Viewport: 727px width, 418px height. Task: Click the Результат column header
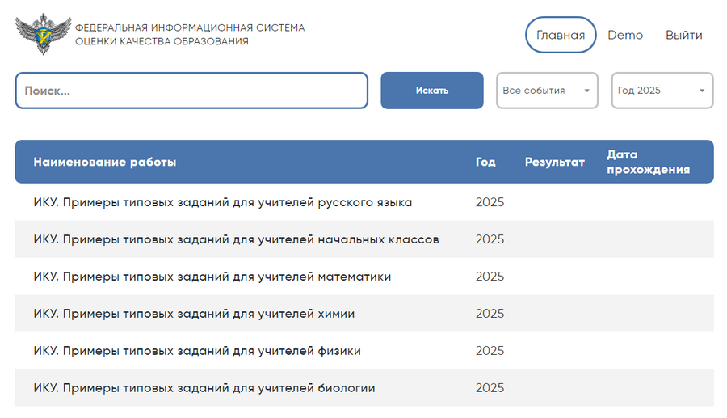[554, 162]
